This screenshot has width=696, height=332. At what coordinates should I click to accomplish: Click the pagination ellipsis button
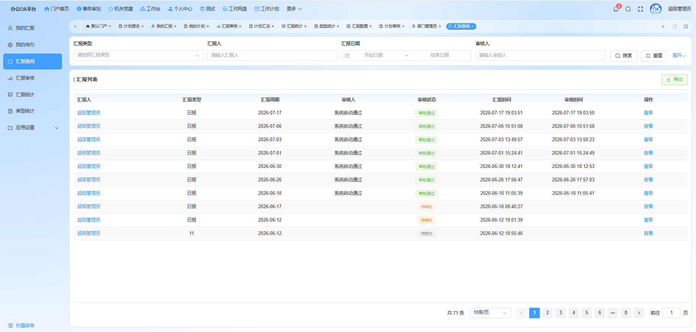coord(613,313)
